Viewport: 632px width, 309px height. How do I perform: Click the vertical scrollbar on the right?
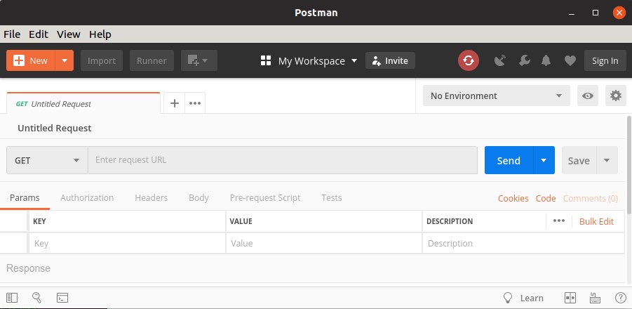(629, 166)
